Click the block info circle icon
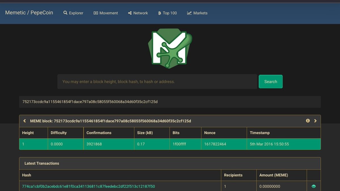Viewport: 340px width, 191px height. [x=308, y=121]
